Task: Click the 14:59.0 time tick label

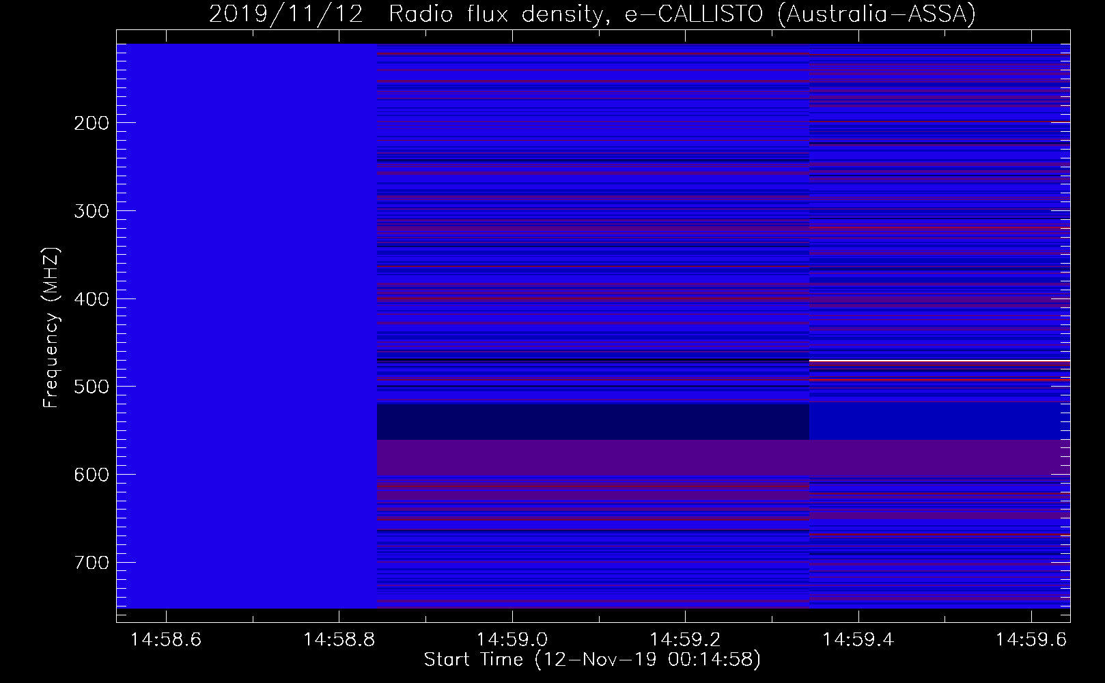Action: (x=512, y=639)
